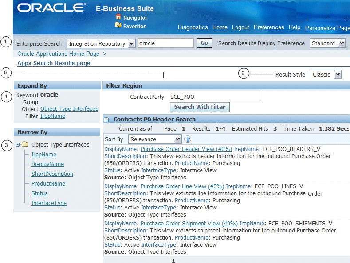Open the Navigator menu
The width and height of the screenshot is (350, 263).
coord(135,18)
